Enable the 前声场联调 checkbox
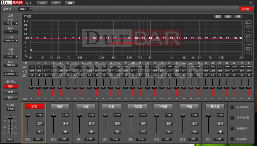 tap(232, 107)
